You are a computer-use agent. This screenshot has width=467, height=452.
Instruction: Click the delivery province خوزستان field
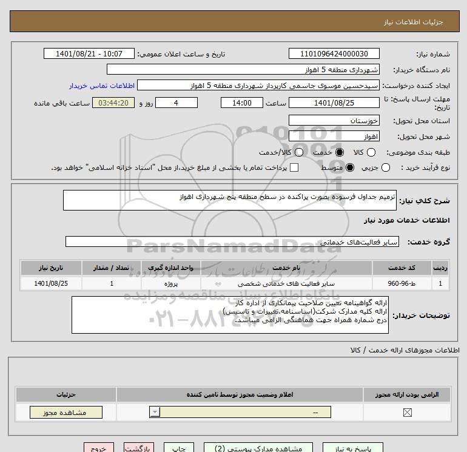334,120
